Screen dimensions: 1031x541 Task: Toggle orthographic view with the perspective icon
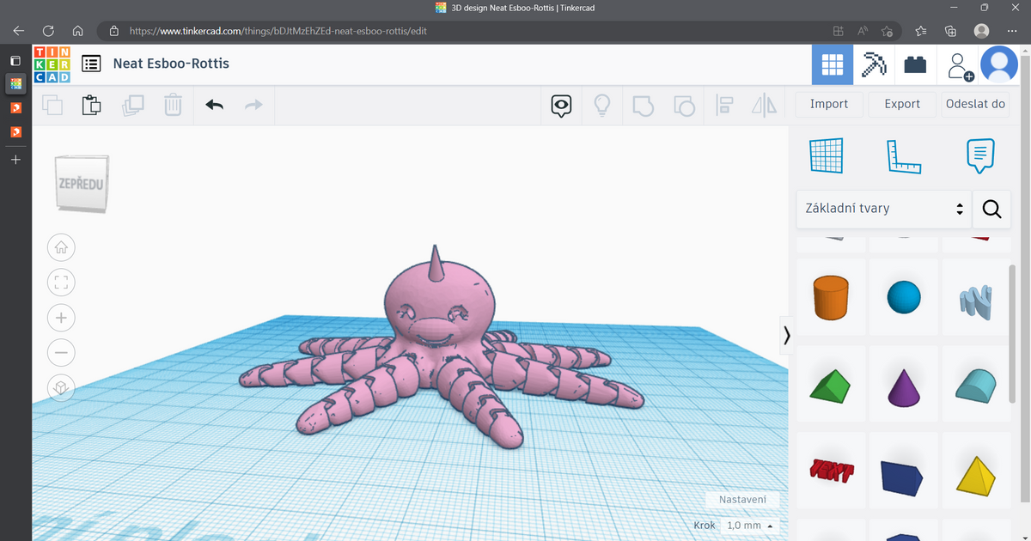pos(61,387)
